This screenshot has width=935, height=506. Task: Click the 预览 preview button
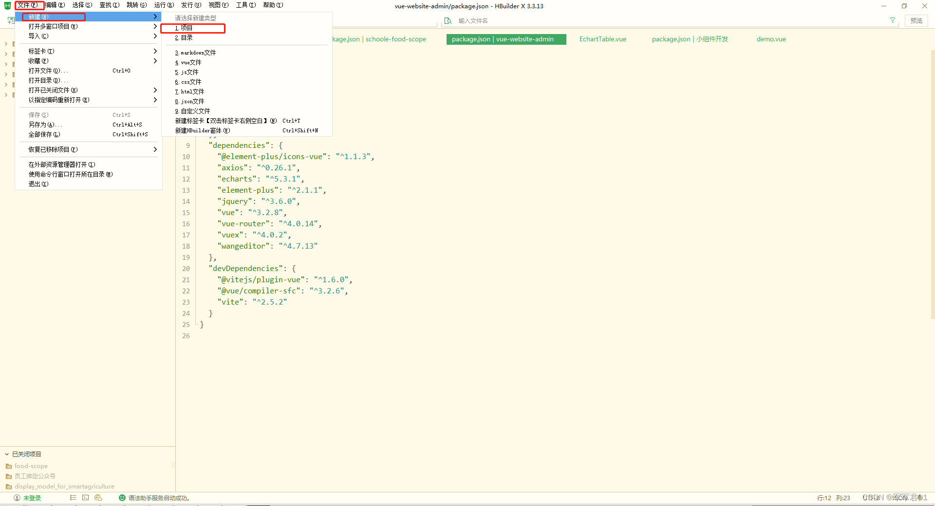[x=916, y=20]
